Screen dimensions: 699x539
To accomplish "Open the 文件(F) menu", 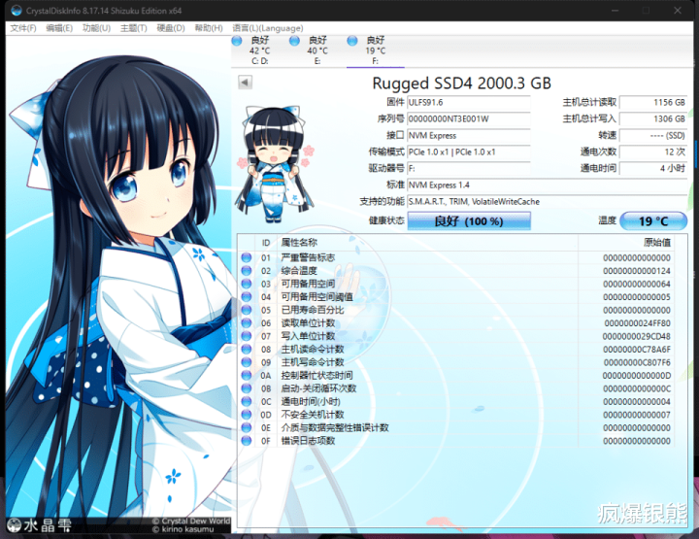I will click(24, 28).
